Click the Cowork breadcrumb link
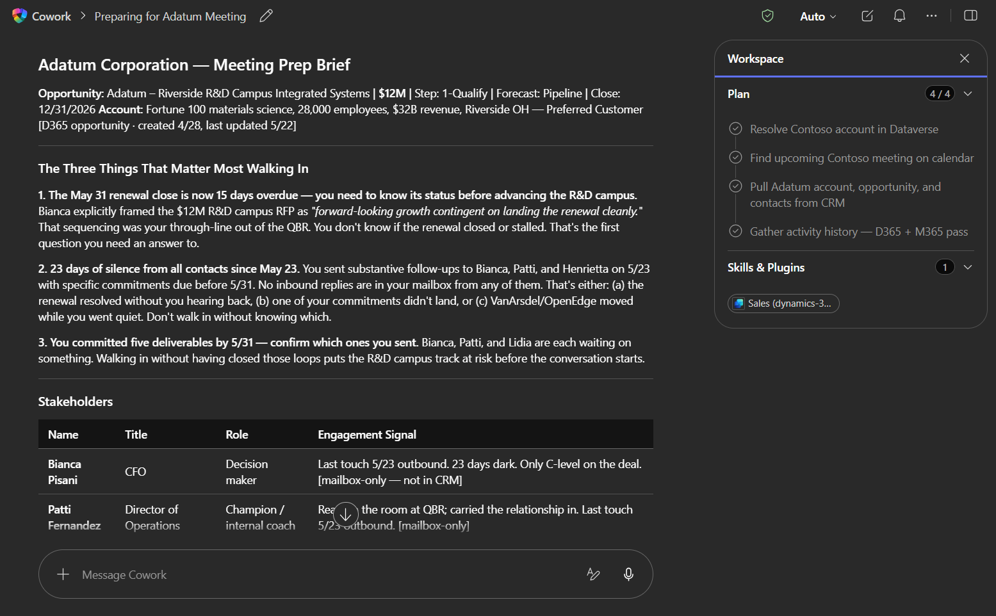Image resolution: width=996 pixels, height=616 pixels. click(51, 17)
